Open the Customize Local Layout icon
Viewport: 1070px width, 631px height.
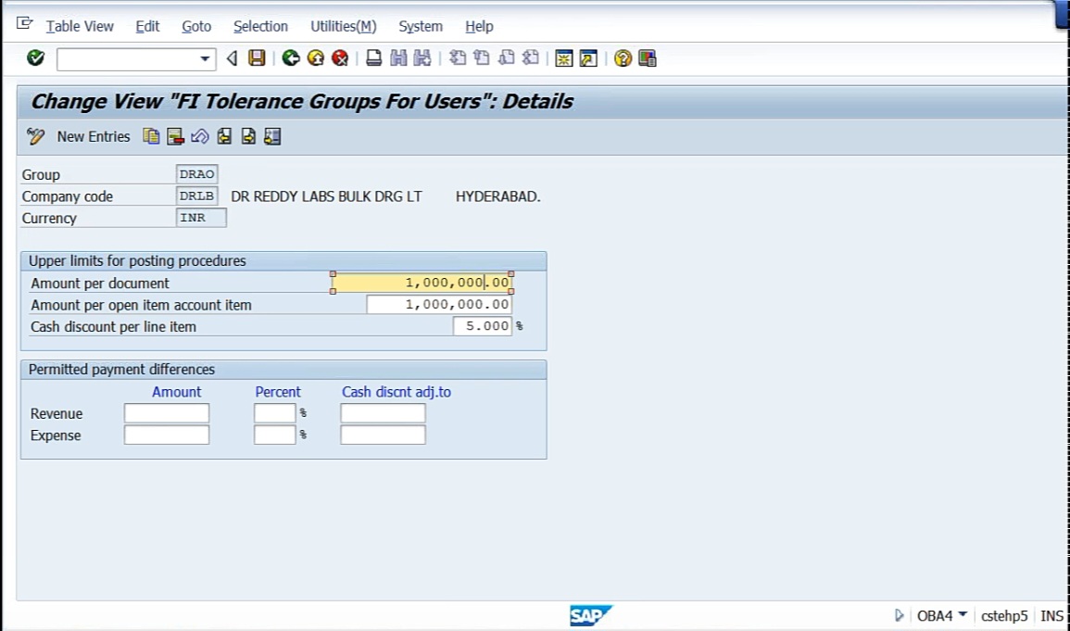[647, 58]
